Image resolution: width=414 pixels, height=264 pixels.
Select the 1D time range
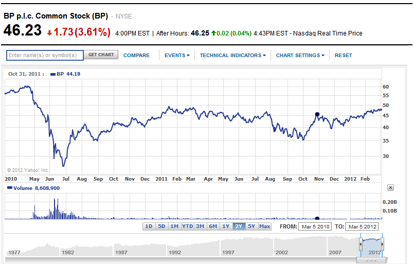coord(149,226)
